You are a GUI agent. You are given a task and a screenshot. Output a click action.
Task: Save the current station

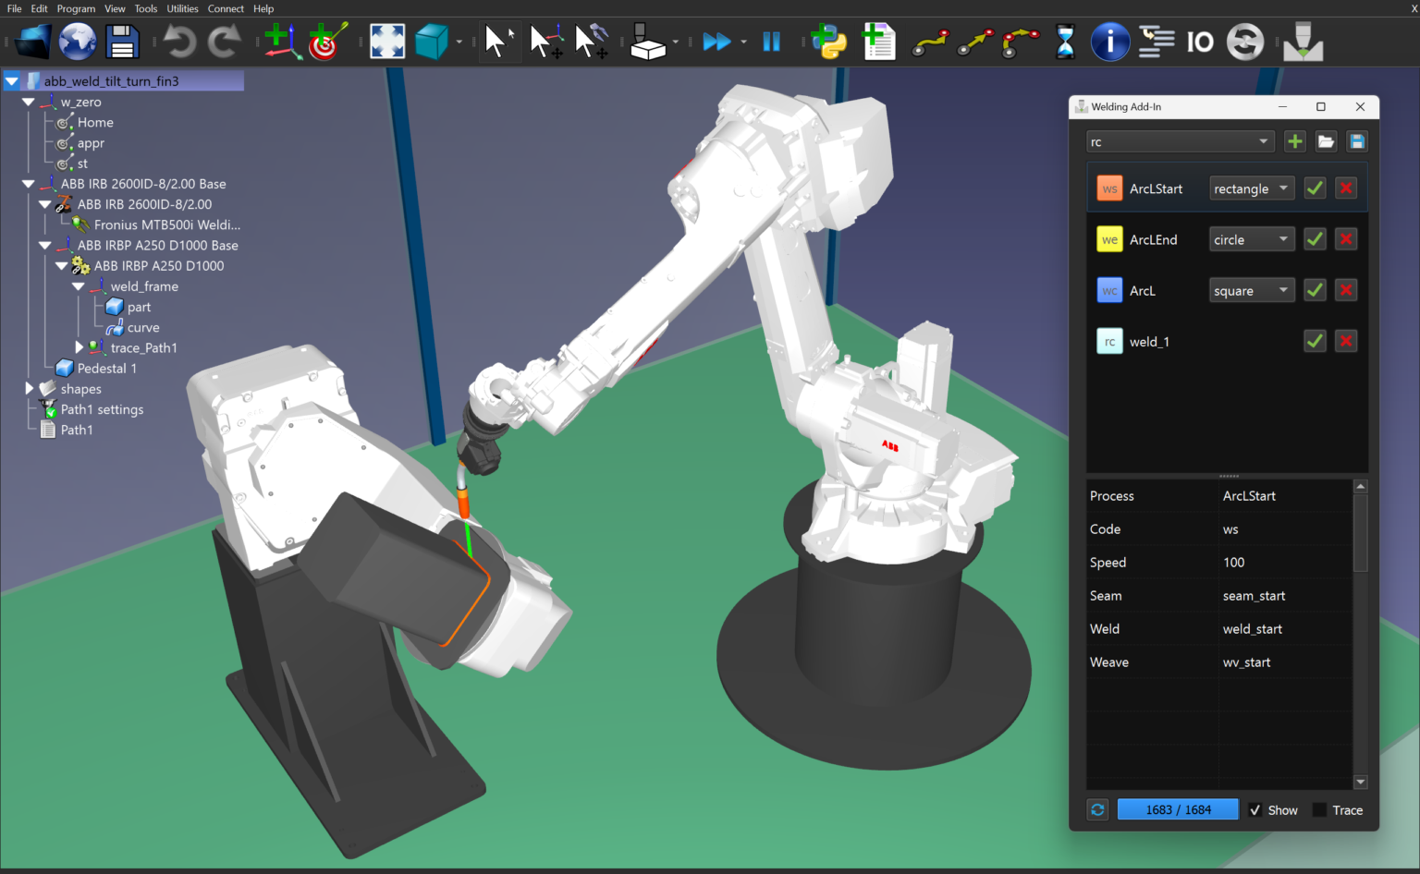121,41
